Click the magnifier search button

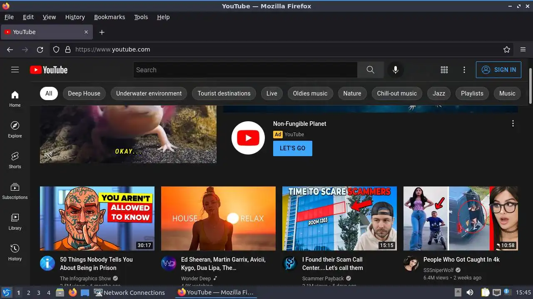370,70
